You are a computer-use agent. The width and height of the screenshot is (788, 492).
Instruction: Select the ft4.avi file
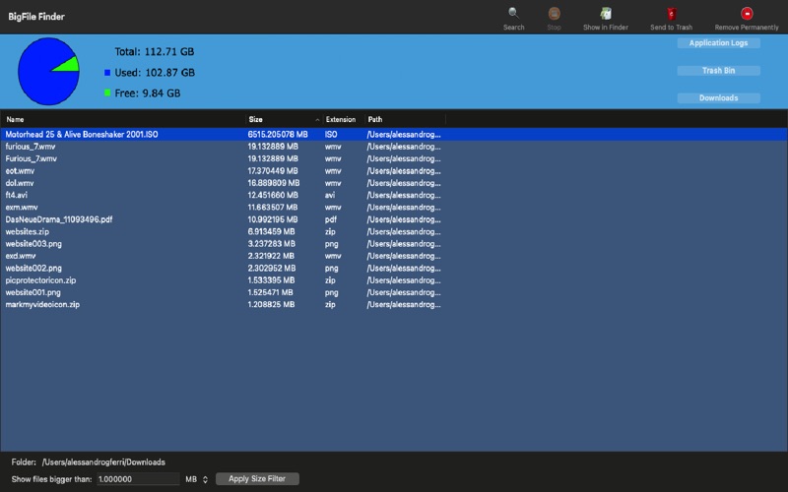[x=394, y=195]
